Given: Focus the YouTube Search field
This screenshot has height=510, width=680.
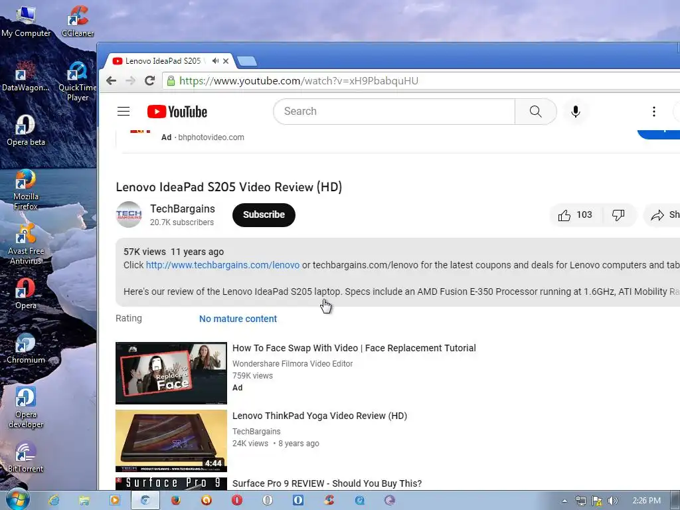Looking at the screenshot, I should [x=394, y=112].
